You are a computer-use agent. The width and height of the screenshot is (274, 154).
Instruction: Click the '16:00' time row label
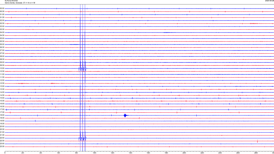coord(2,104)
